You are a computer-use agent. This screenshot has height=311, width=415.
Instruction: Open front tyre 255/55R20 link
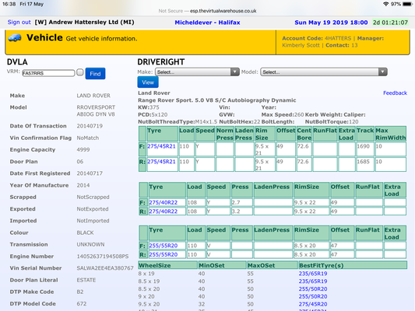[163, 246]
